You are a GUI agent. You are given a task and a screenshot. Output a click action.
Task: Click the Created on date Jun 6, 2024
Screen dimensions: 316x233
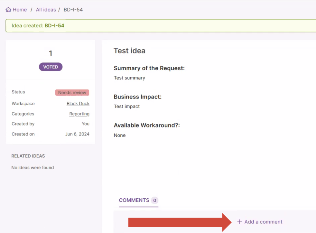point(77,134)
